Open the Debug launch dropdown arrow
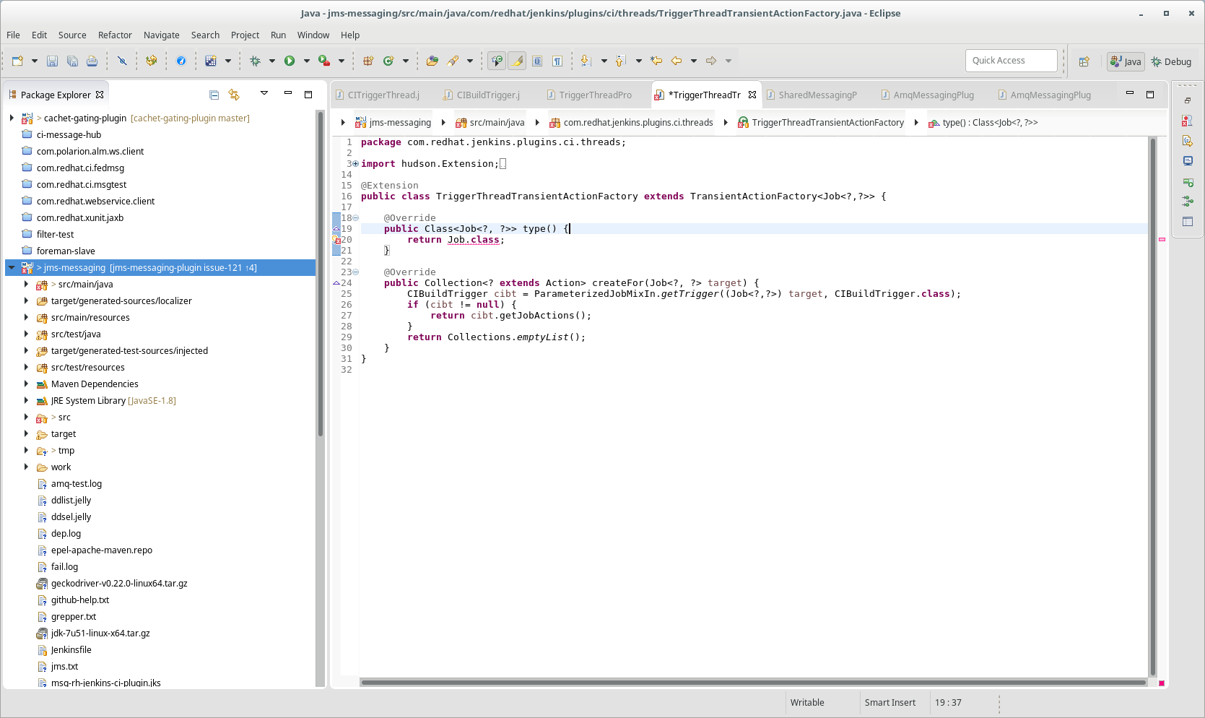The height and width of the screenshot is (718, 1205). click(x=272, y=61)
